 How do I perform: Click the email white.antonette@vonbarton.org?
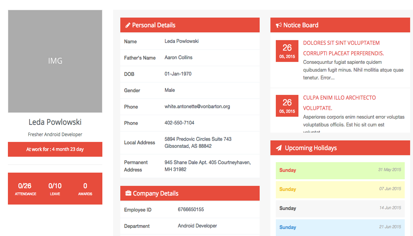click(x=197, y=107)
